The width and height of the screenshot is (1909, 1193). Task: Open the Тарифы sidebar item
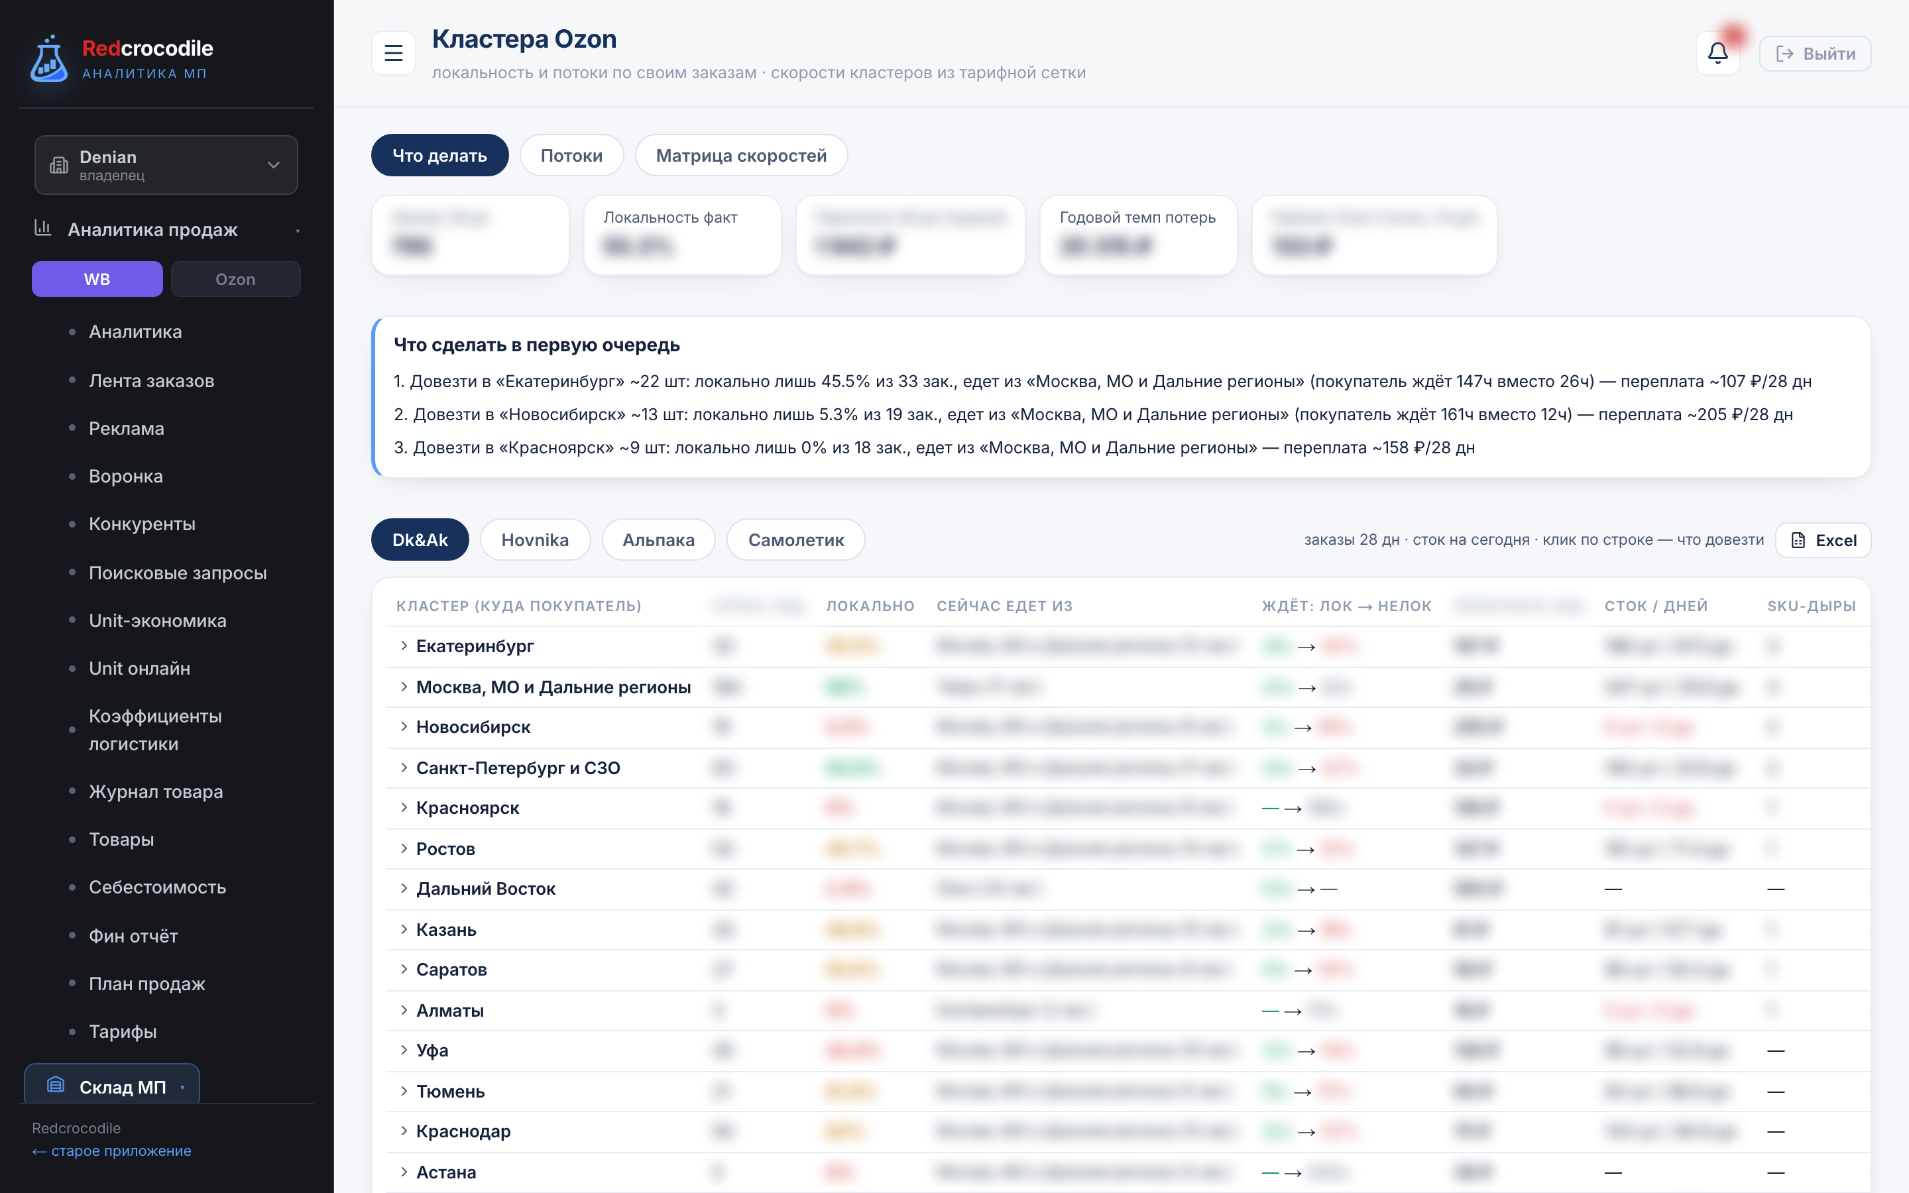point(122,1031)
